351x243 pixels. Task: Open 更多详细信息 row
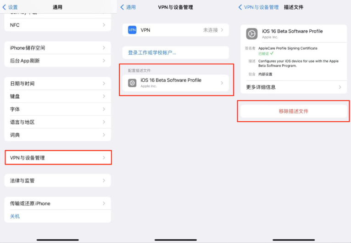pos(294,87)
